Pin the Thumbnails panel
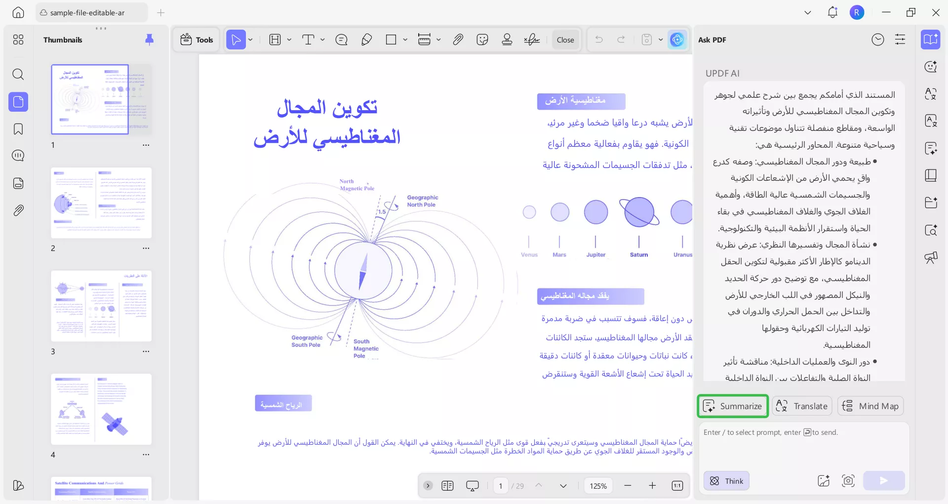Viewport: 948px width, 504px height. (150, 40)
